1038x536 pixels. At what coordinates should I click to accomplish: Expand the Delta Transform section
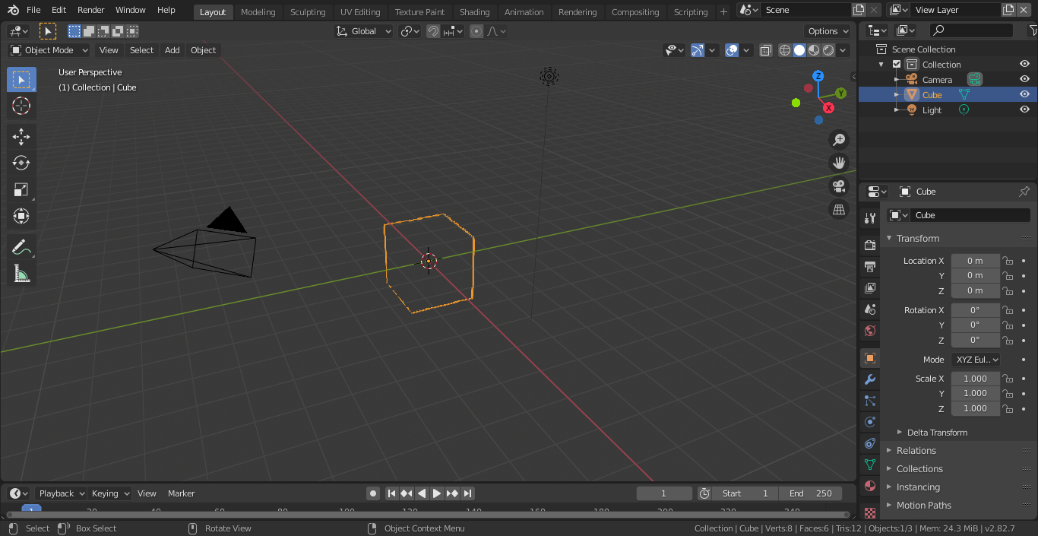(x=937, y=433)
